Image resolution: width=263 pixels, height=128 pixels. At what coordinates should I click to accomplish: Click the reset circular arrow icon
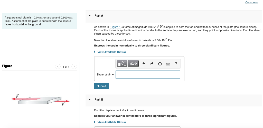point(160,64)
